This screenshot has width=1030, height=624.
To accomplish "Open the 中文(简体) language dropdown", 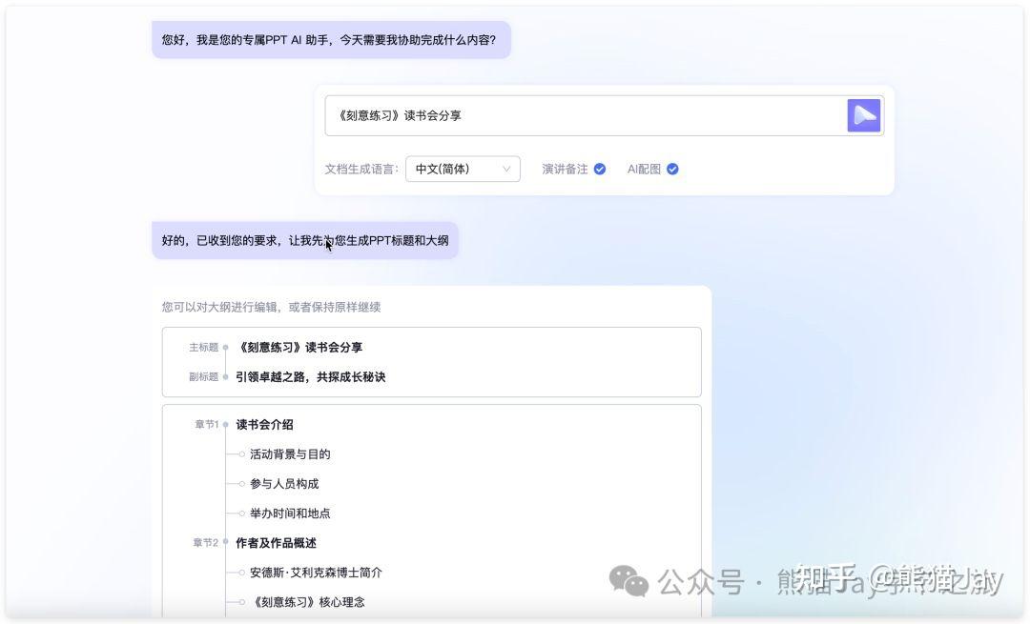I will (463, 169).
